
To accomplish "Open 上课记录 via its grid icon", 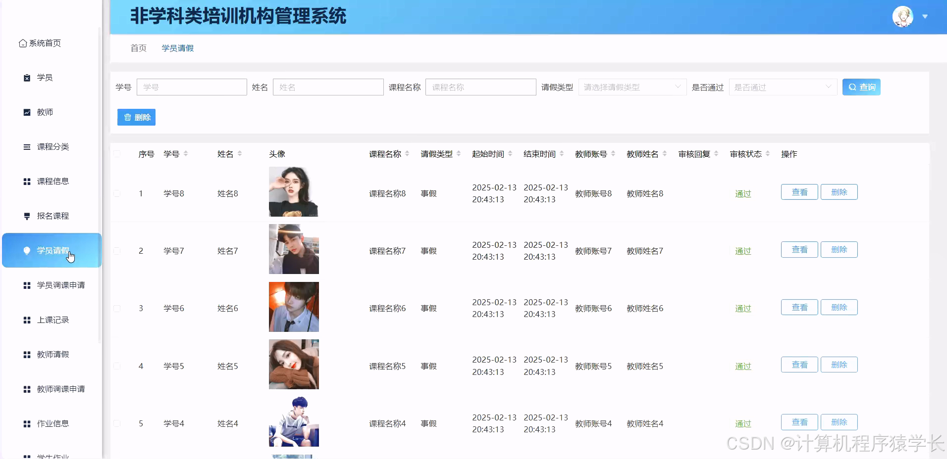I will (26, 320).
